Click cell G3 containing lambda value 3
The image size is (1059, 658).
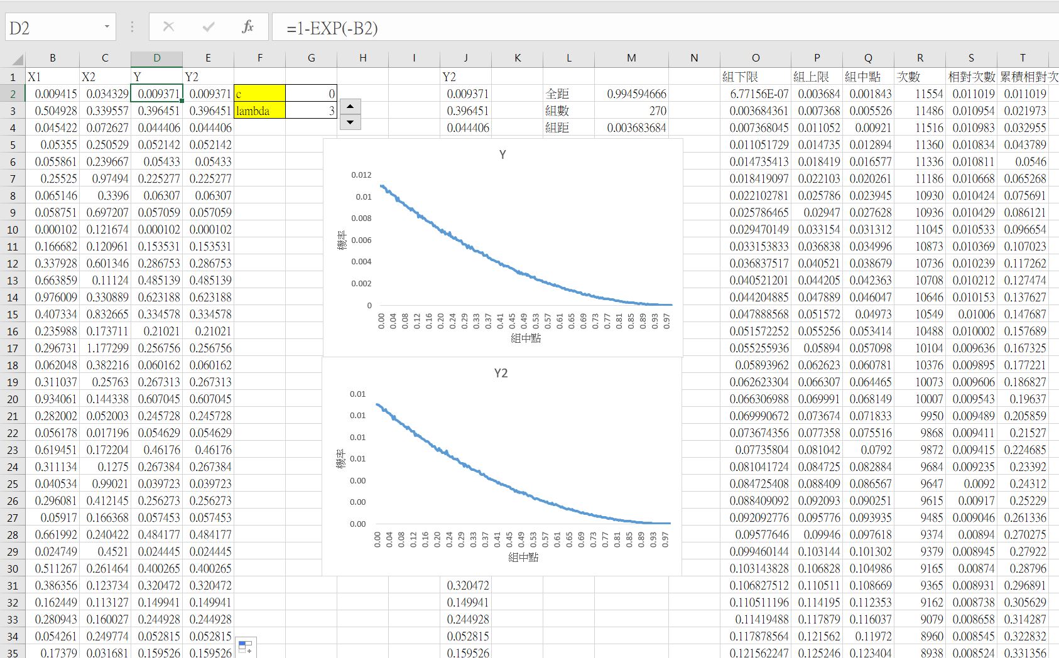[x=312, y=111]
